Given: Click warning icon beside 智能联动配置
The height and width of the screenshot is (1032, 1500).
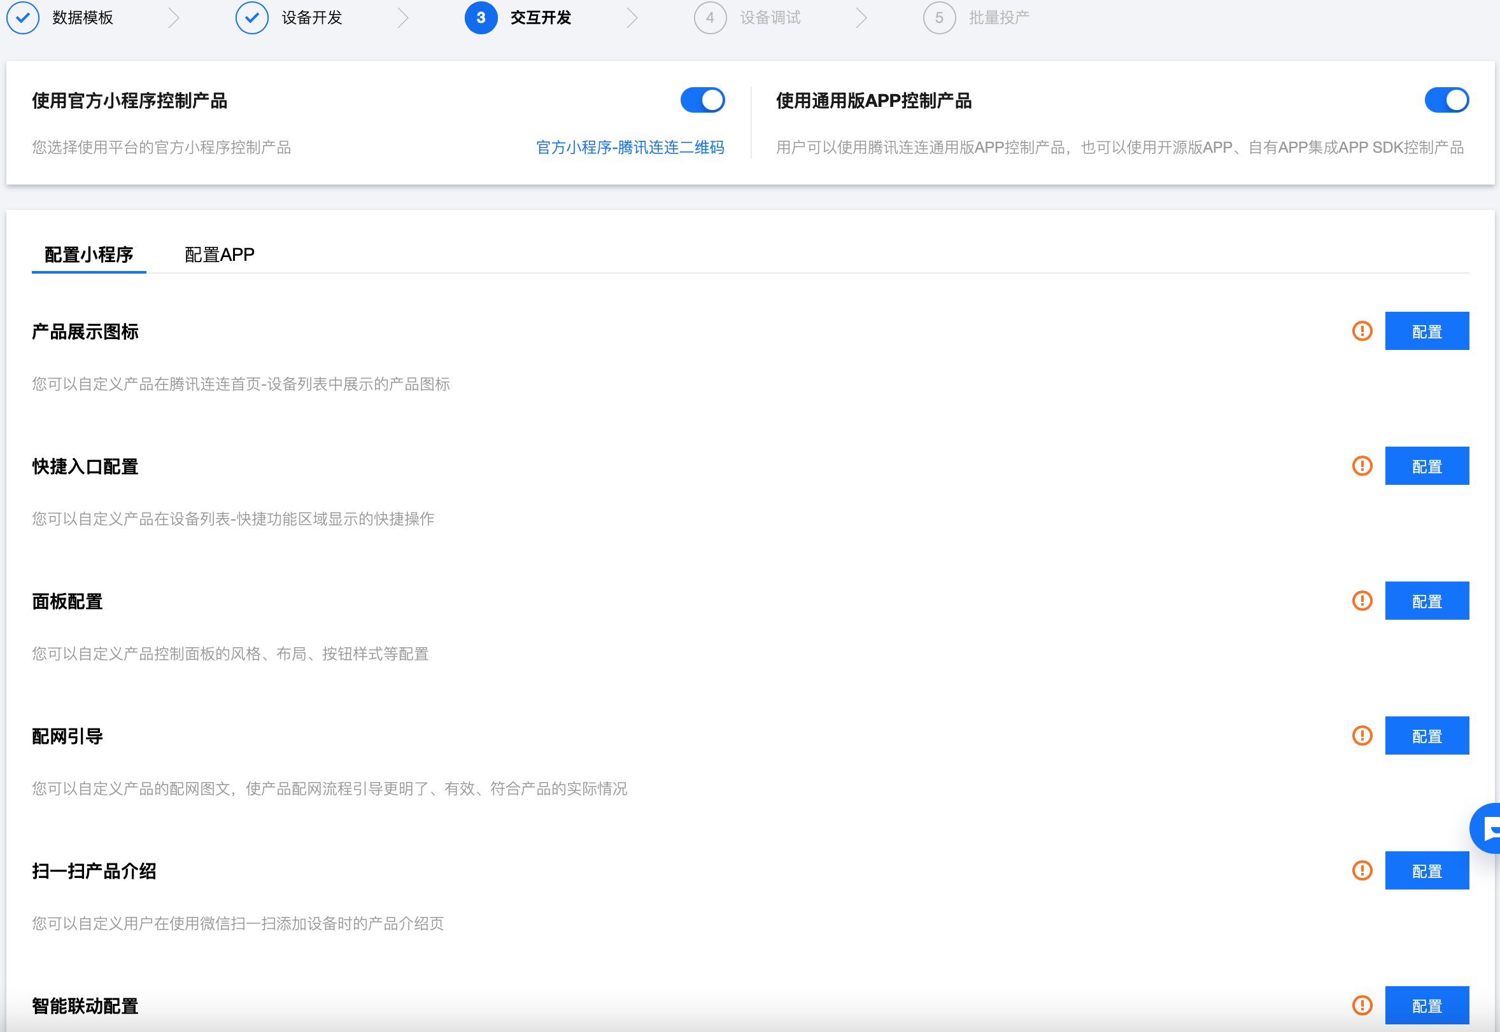Looking at the screenshot, I should click(1362, 1005).
